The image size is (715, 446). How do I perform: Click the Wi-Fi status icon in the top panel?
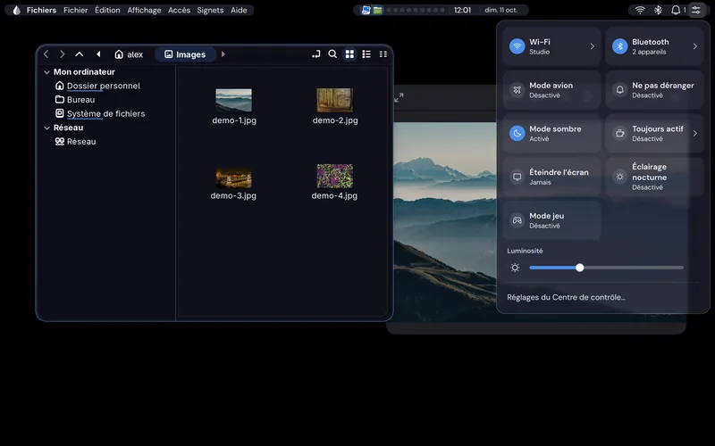(640, 10)
